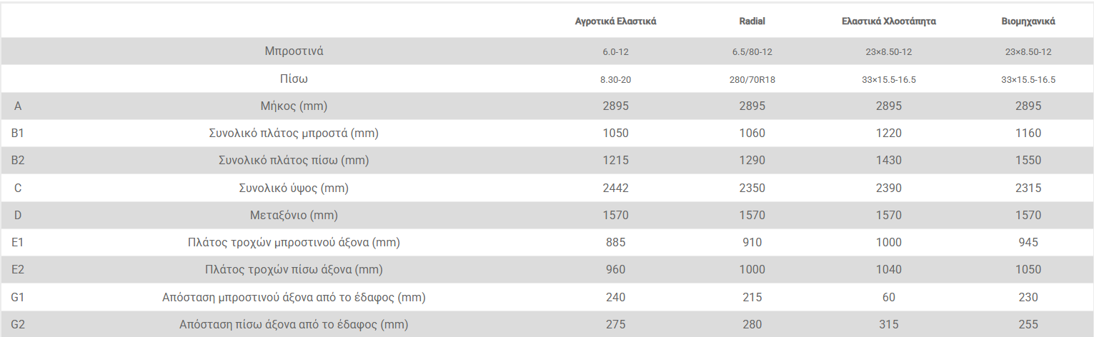This screenshot has height=337, width=1094.
Task: Select the "Συνολικό πλάτος μπροστά (mm)" label
Action: 294,133
